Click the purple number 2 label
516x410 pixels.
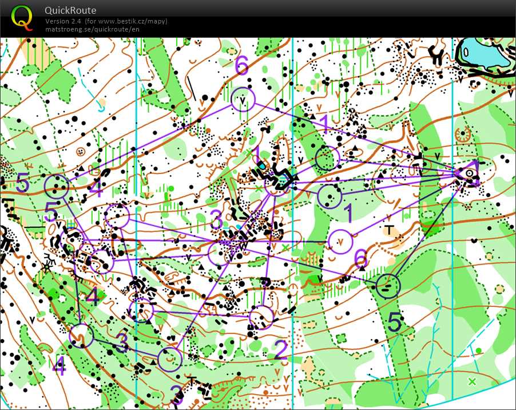coord(280,350)
